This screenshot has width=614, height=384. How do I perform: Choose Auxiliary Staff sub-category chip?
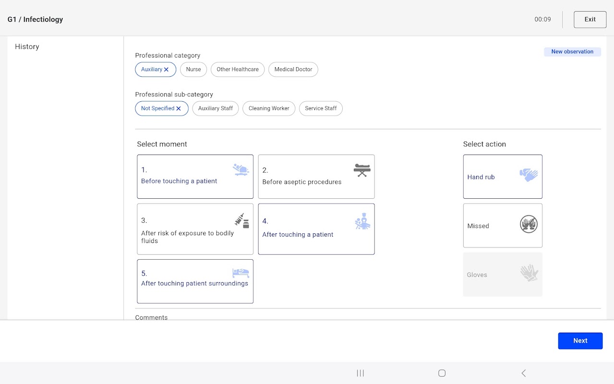pos(215,108)
